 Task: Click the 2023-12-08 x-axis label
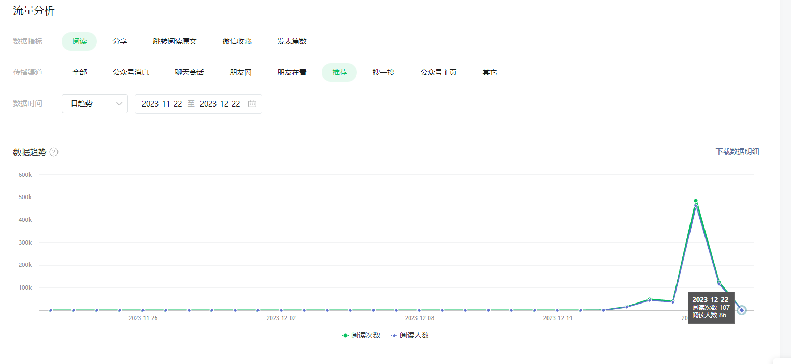point(419,318)
